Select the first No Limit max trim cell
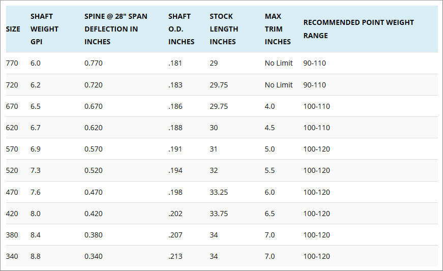The height and width of the screenshot is (271, 443). (279, 63)
